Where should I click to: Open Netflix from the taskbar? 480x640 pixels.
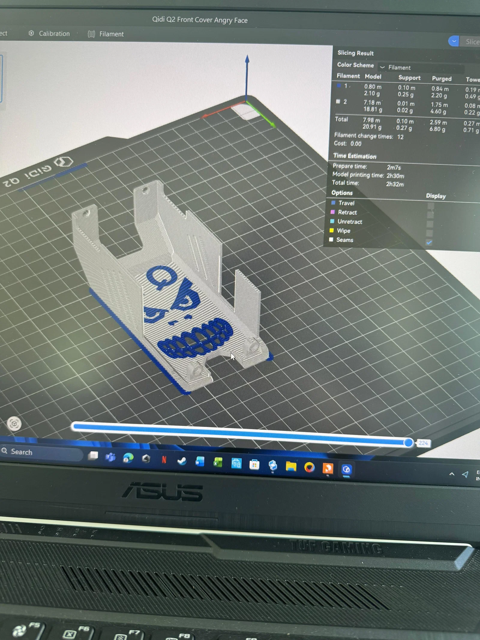pos(164,459)
